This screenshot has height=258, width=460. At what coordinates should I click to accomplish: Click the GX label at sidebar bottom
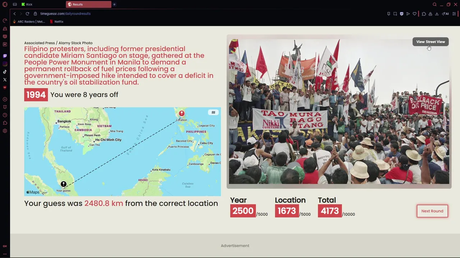click(5, 246)
